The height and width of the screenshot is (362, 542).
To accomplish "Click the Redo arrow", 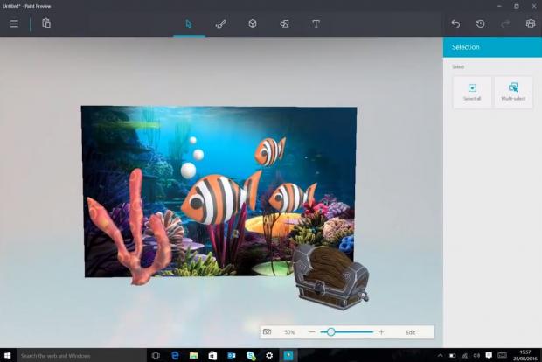I will [505, 24].
